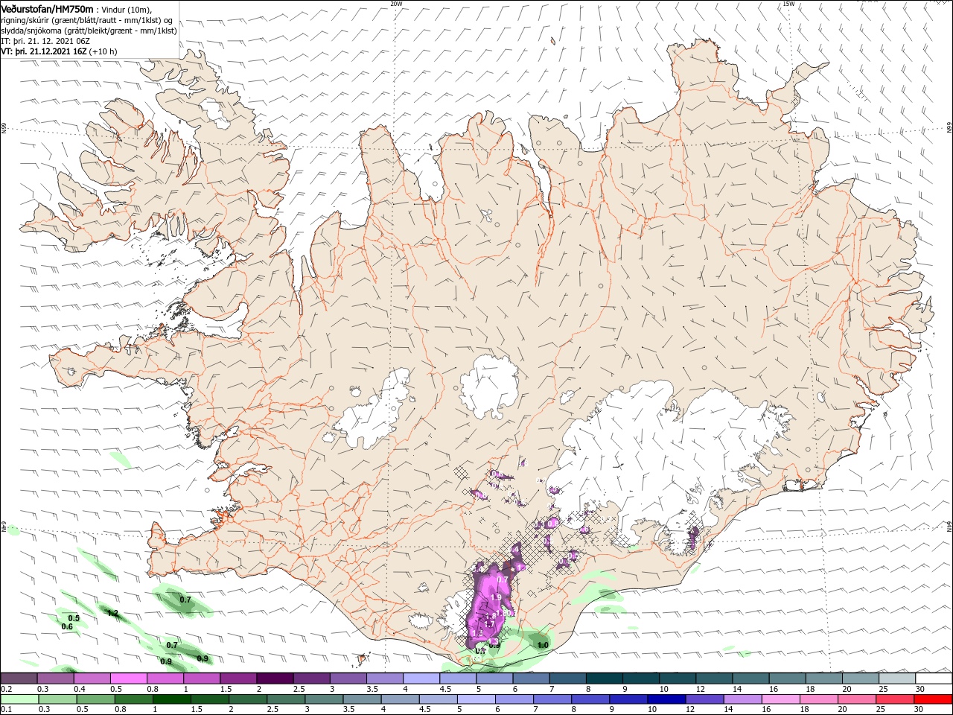Viewport: 953px width, 715px height.
Task: Click the '10' label in the lower legend row
Action: click(651, 710)
